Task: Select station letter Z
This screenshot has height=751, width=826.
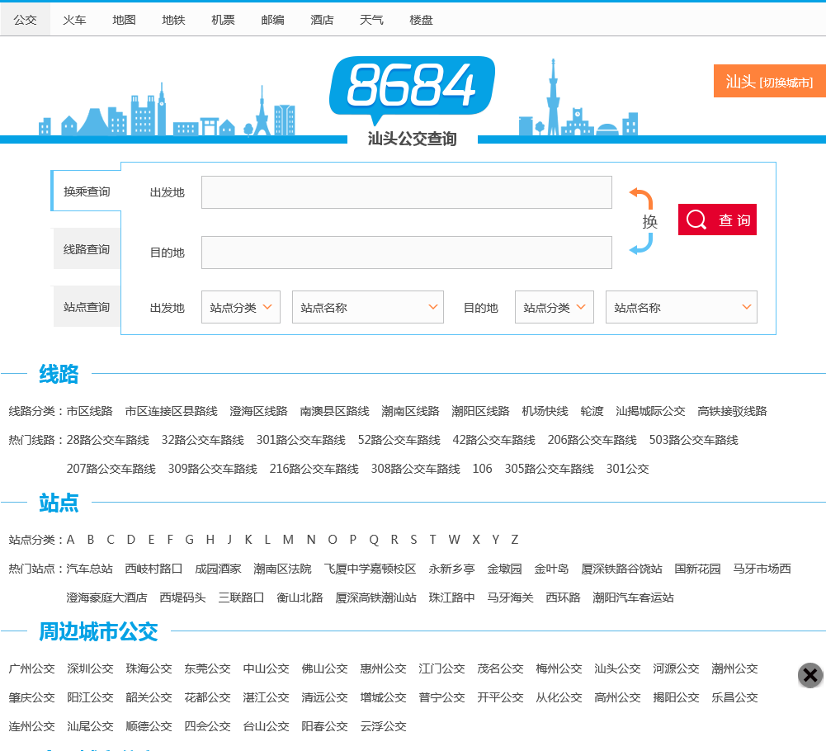Action: (515, 540)
